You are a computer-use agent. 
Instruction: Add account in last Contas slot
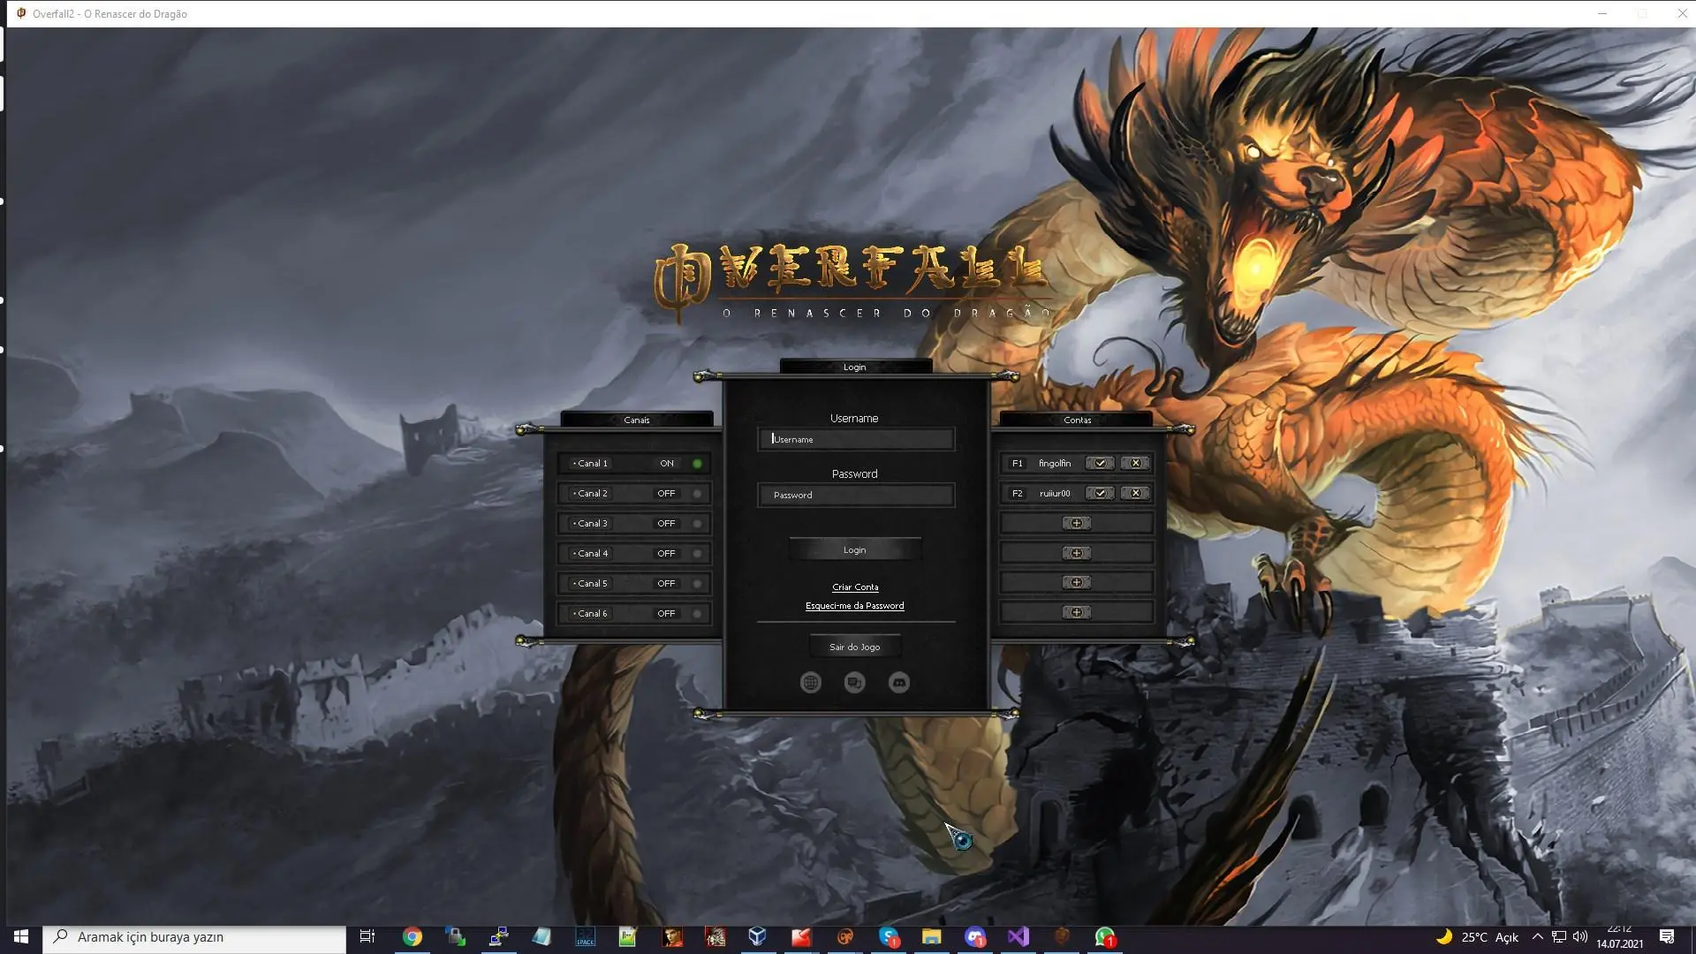1076,612
